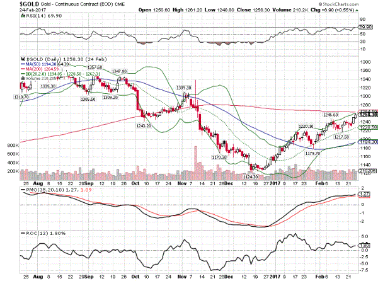Click the Volume legend entry
378x281 pixels.
tap(40, 79)
